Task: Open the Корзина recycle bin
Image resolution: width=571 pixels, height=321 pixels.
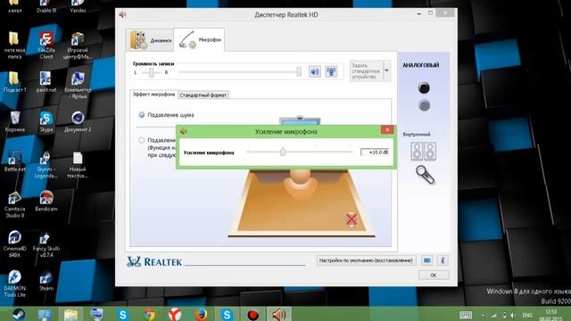Action: [14, 121]
